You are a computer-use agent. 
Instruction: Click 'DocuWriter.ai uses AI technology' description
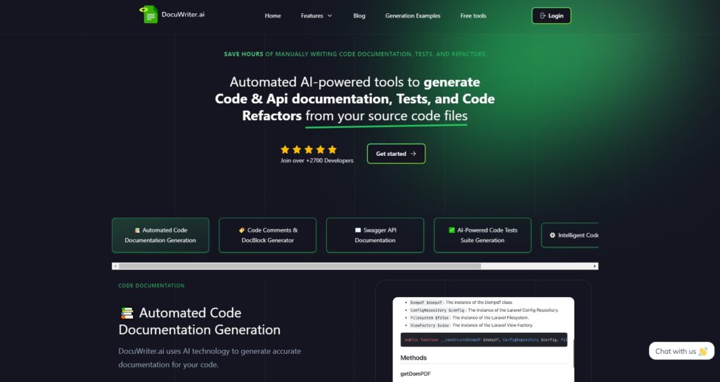(x=210, y=357)
